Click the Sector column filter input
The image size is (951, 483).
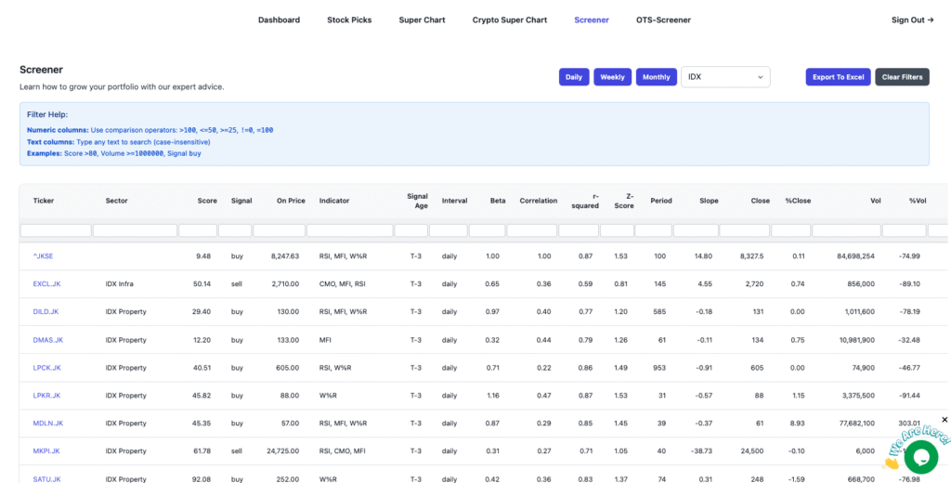tap(134, 229)
